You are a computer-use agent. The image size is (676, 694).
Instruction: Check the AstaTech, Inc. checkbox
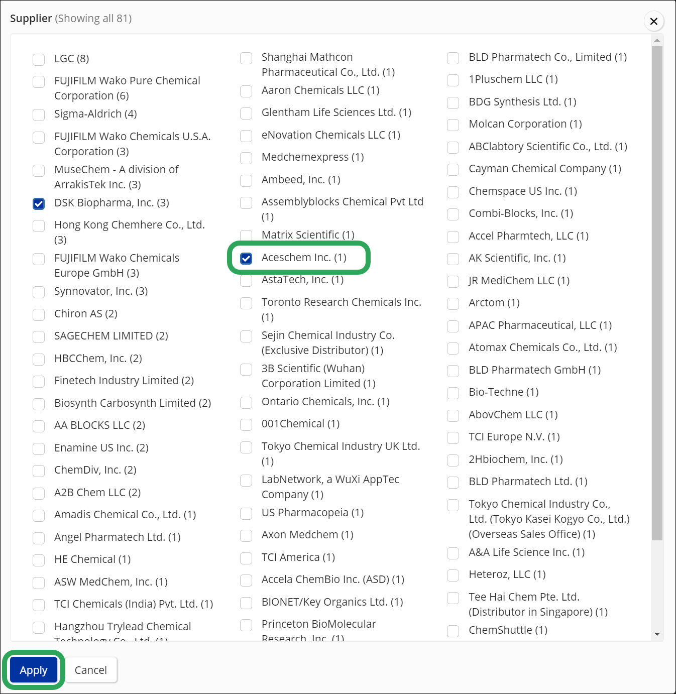(x=246, y=281)
